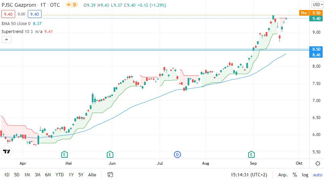324x180 pixels.
Task: Select the Alle time range
Action: pyautogui.click(x=92, y=175)
